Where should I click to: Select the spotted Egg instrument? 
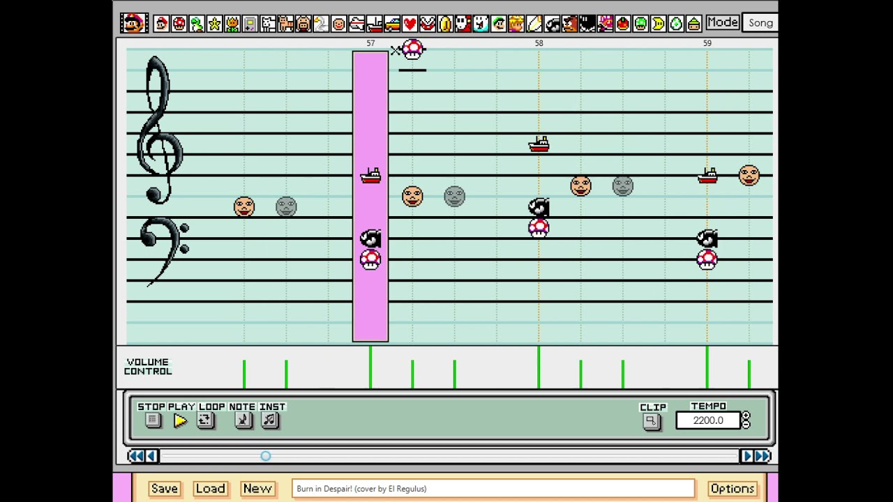(x=676, y=24)
